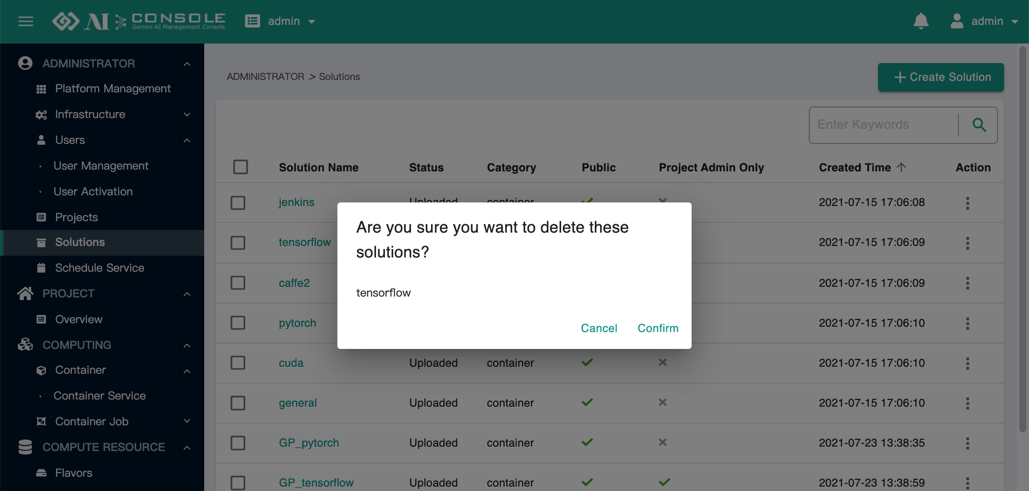Viewport: 1029px width, 491px height.
Task: Collapse the COMPUTE RESOURCE section chevron
Action: 187,447
